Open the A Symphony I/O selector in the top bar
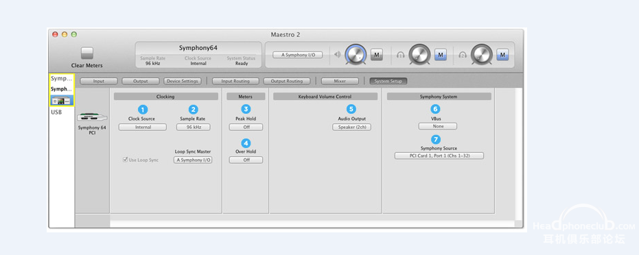The image size is (639, 255). (x=297, y=55)
